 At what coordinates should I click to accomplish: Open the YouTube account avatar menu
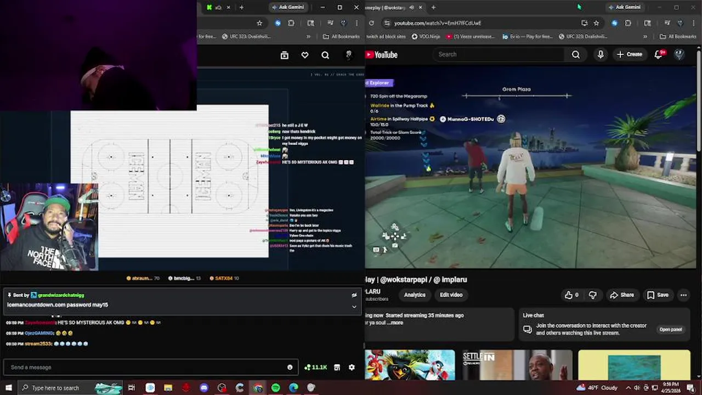pos(679,54)
